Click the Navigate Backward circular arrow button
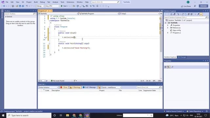The width and height of the screenshot is (210, 118). pyautogui.click(x=4, y=6)
